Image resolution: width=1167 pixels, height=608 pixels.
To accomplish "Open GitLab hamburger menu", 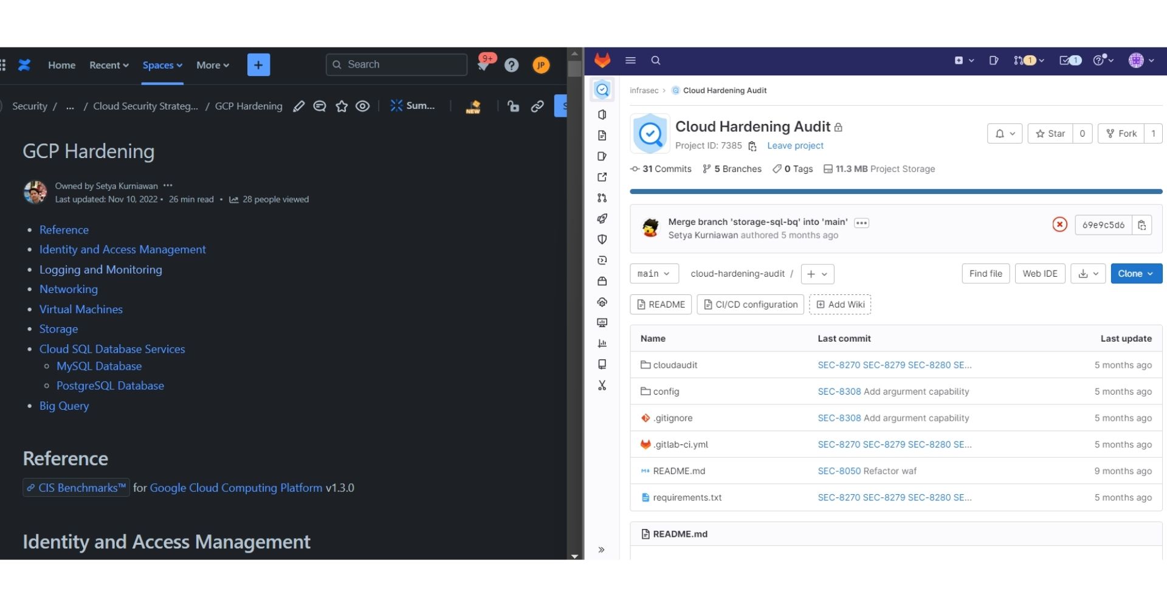I will click(x=630, y=60).
